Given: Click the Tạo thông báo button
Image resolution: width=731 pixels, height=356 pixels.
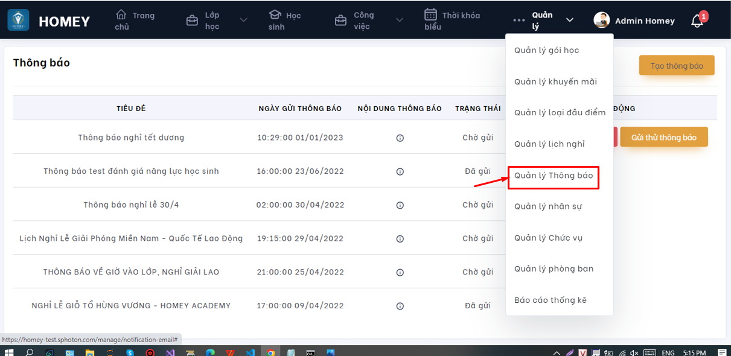Looking at the screenshot, I should (676, 66).
